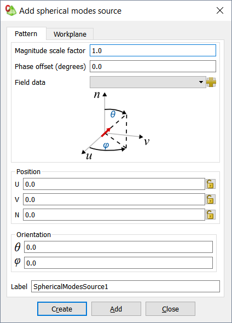This screenshot has width=232, height=323.
Task: Click the Field data dropdown arrow
Action: click(x=201, y=82)
